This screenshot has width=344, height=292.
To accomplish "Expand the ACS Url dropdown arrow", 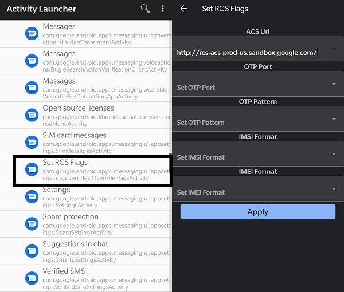I will [x=334, y=49].
